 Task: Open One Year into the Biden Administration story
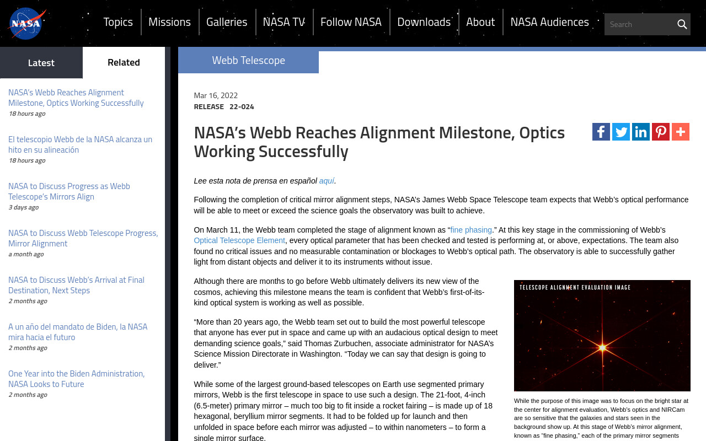(77, 379)
